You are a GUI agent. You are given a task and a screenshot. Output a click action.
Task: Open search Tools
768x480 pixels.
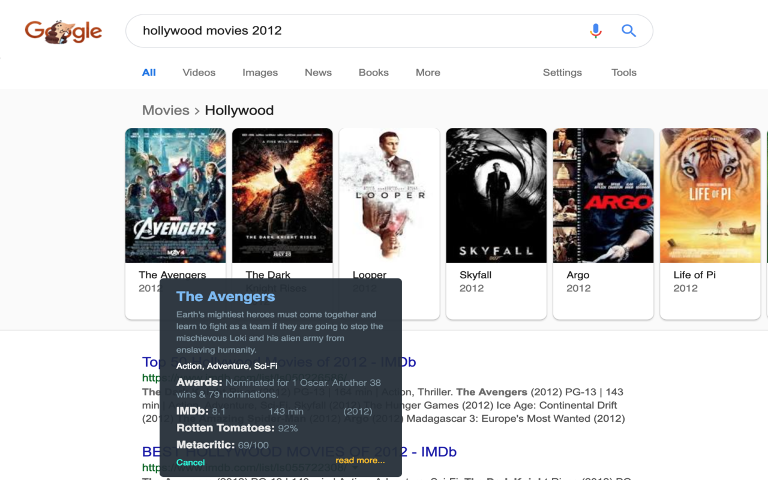[624, 73]
